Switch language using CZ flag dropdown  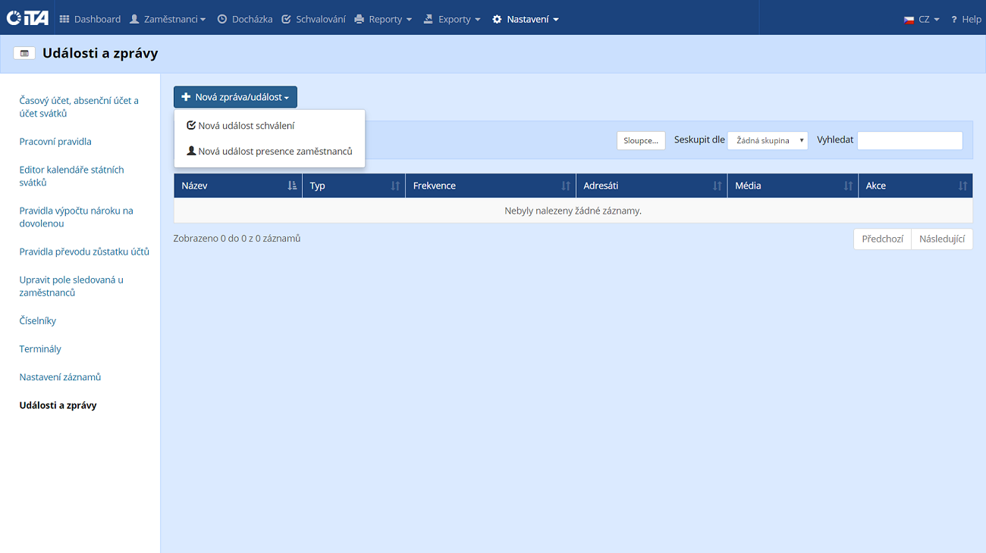[922, 19]
